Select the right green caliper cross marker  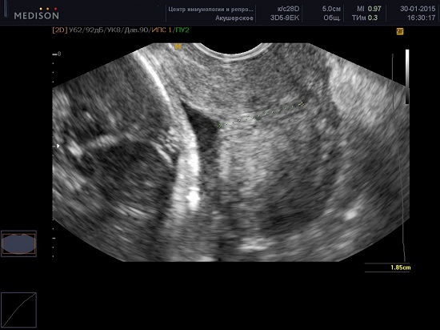[302, 104]
